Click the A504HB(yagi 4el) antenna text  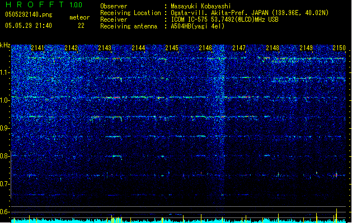198,26
